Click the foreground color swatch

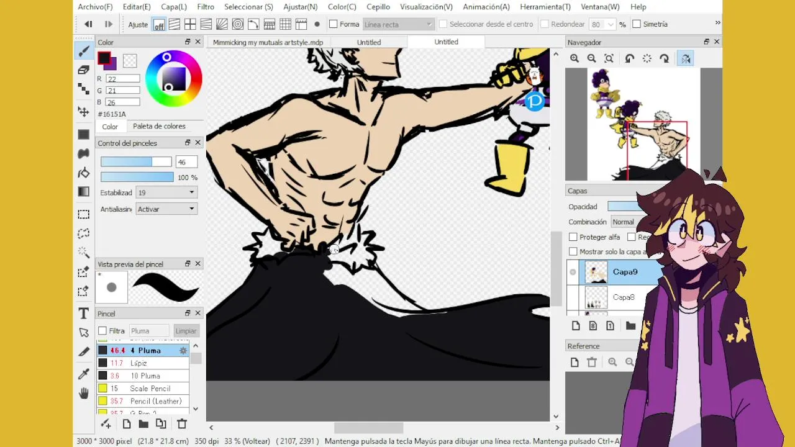click(x=104, y=59)
